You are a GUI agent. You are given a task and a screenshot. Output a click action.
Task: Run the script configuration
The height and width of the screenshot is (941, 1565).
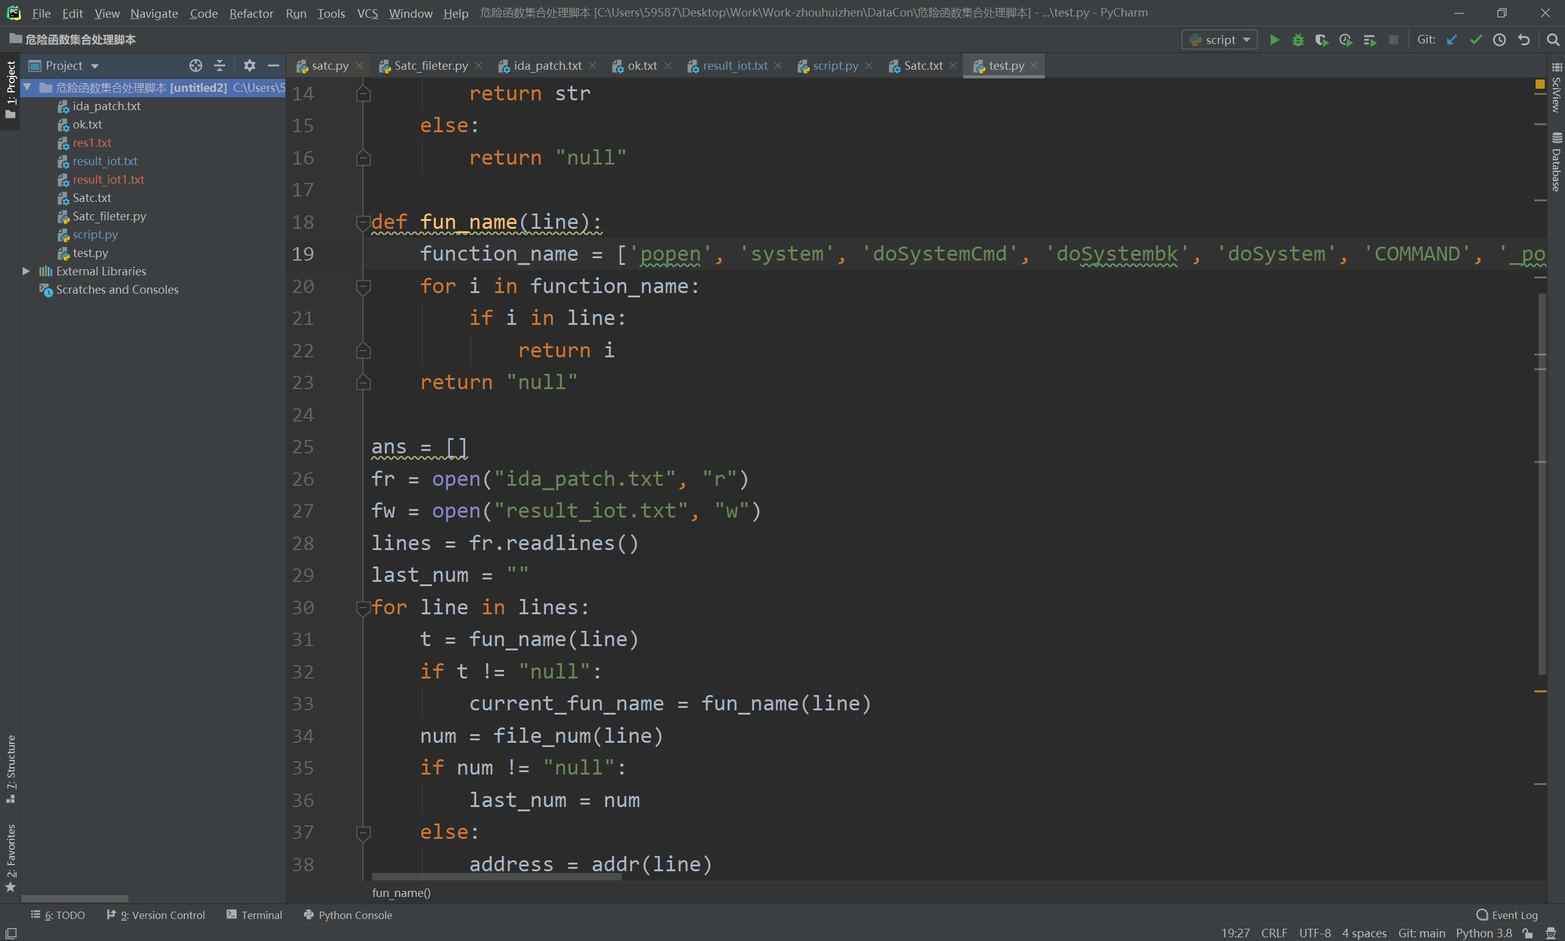(1274, 40)
